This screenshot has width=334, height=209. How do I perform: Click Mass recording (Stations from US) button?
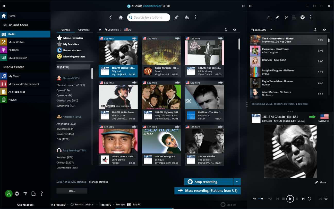click(x=208, y=191)
